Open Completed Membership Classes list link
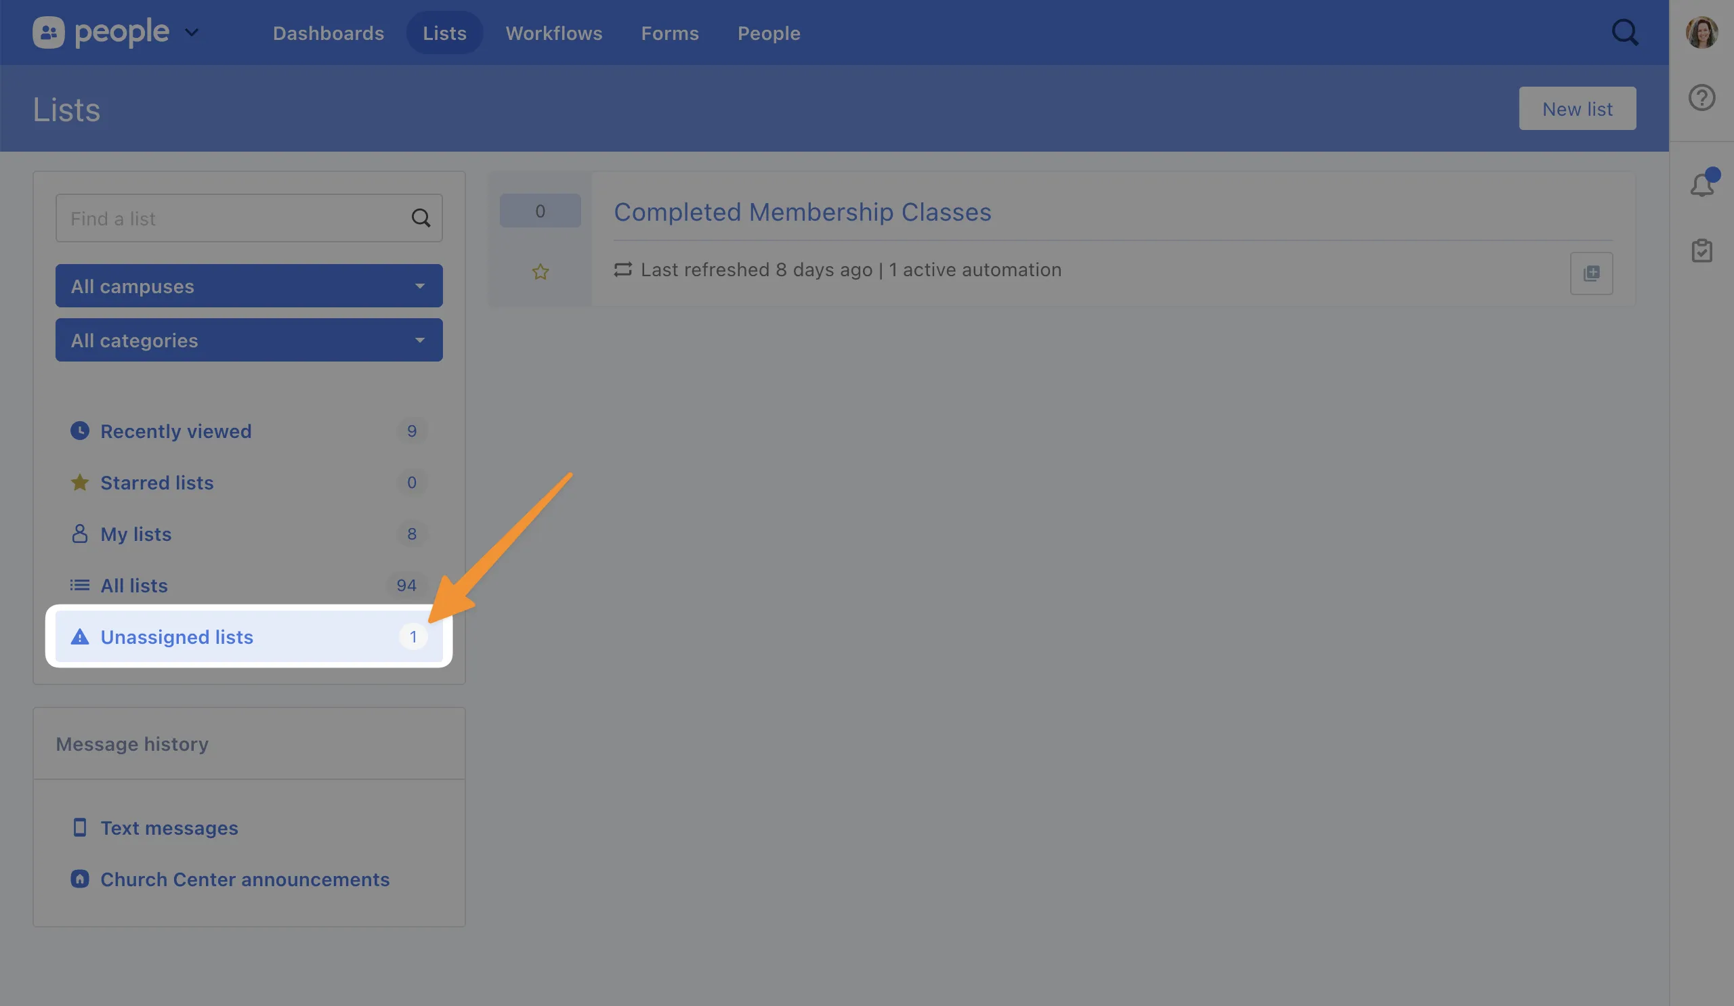The image size is (1734, 1006). click(x=801, y=212)
